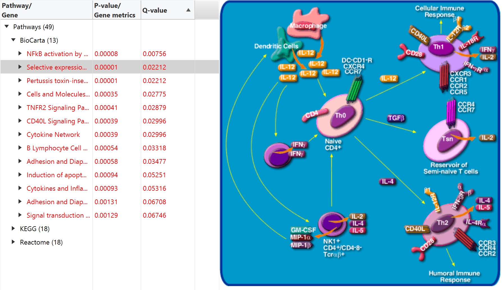The image size is (502, 290).
Task: Select Pertussis toxin-insensitive pathway name
Action: coord(57,80)
